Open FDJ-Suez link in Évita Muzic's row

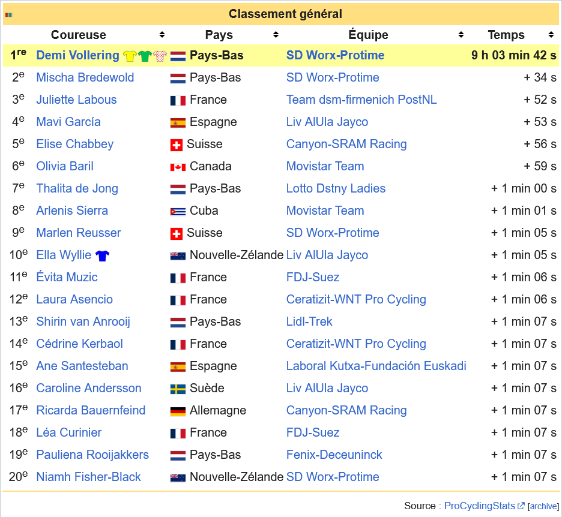pyautogui.click(x=313, y=277)
